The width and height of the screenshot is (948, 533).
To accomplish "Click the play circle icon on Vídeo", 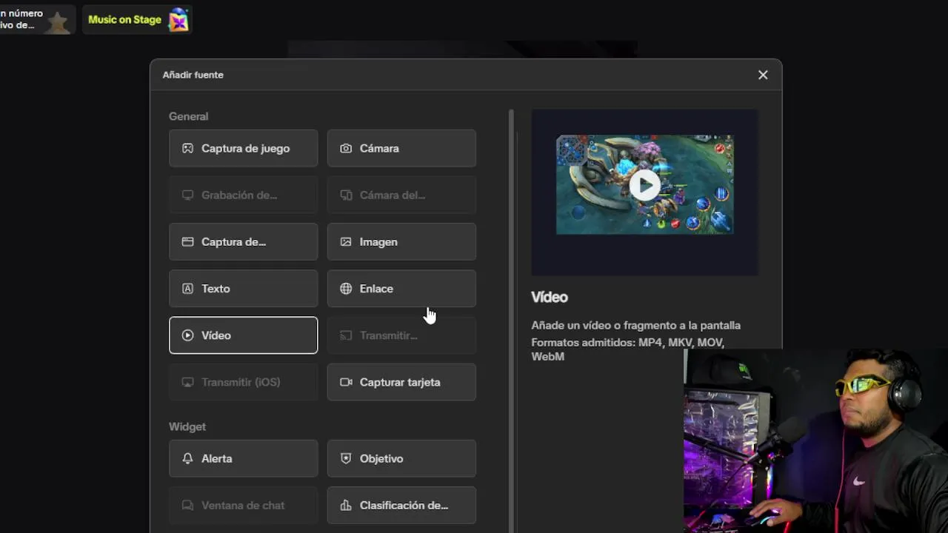I will point(187,335).
